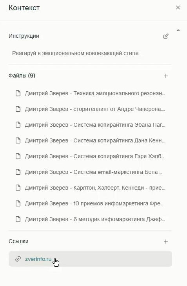Click document icon of Система email-маркетинга file
The height and width of the screenshot is (286, 187).
pyautogui.click(x=18, y=172)
